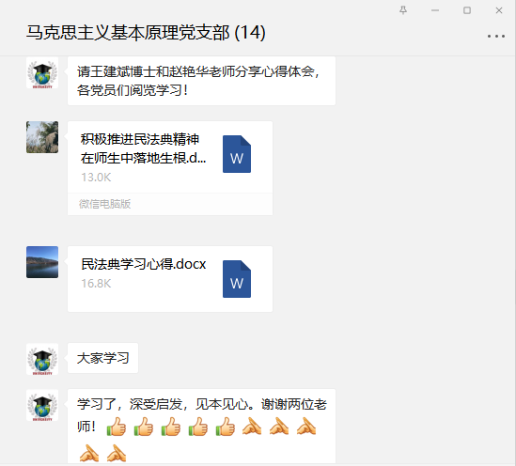
Task: Click the 微信电脑版 source label
Action: [104, 204]
